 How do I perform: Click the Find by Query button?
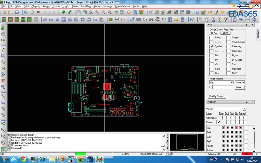(x=217, y=96)
